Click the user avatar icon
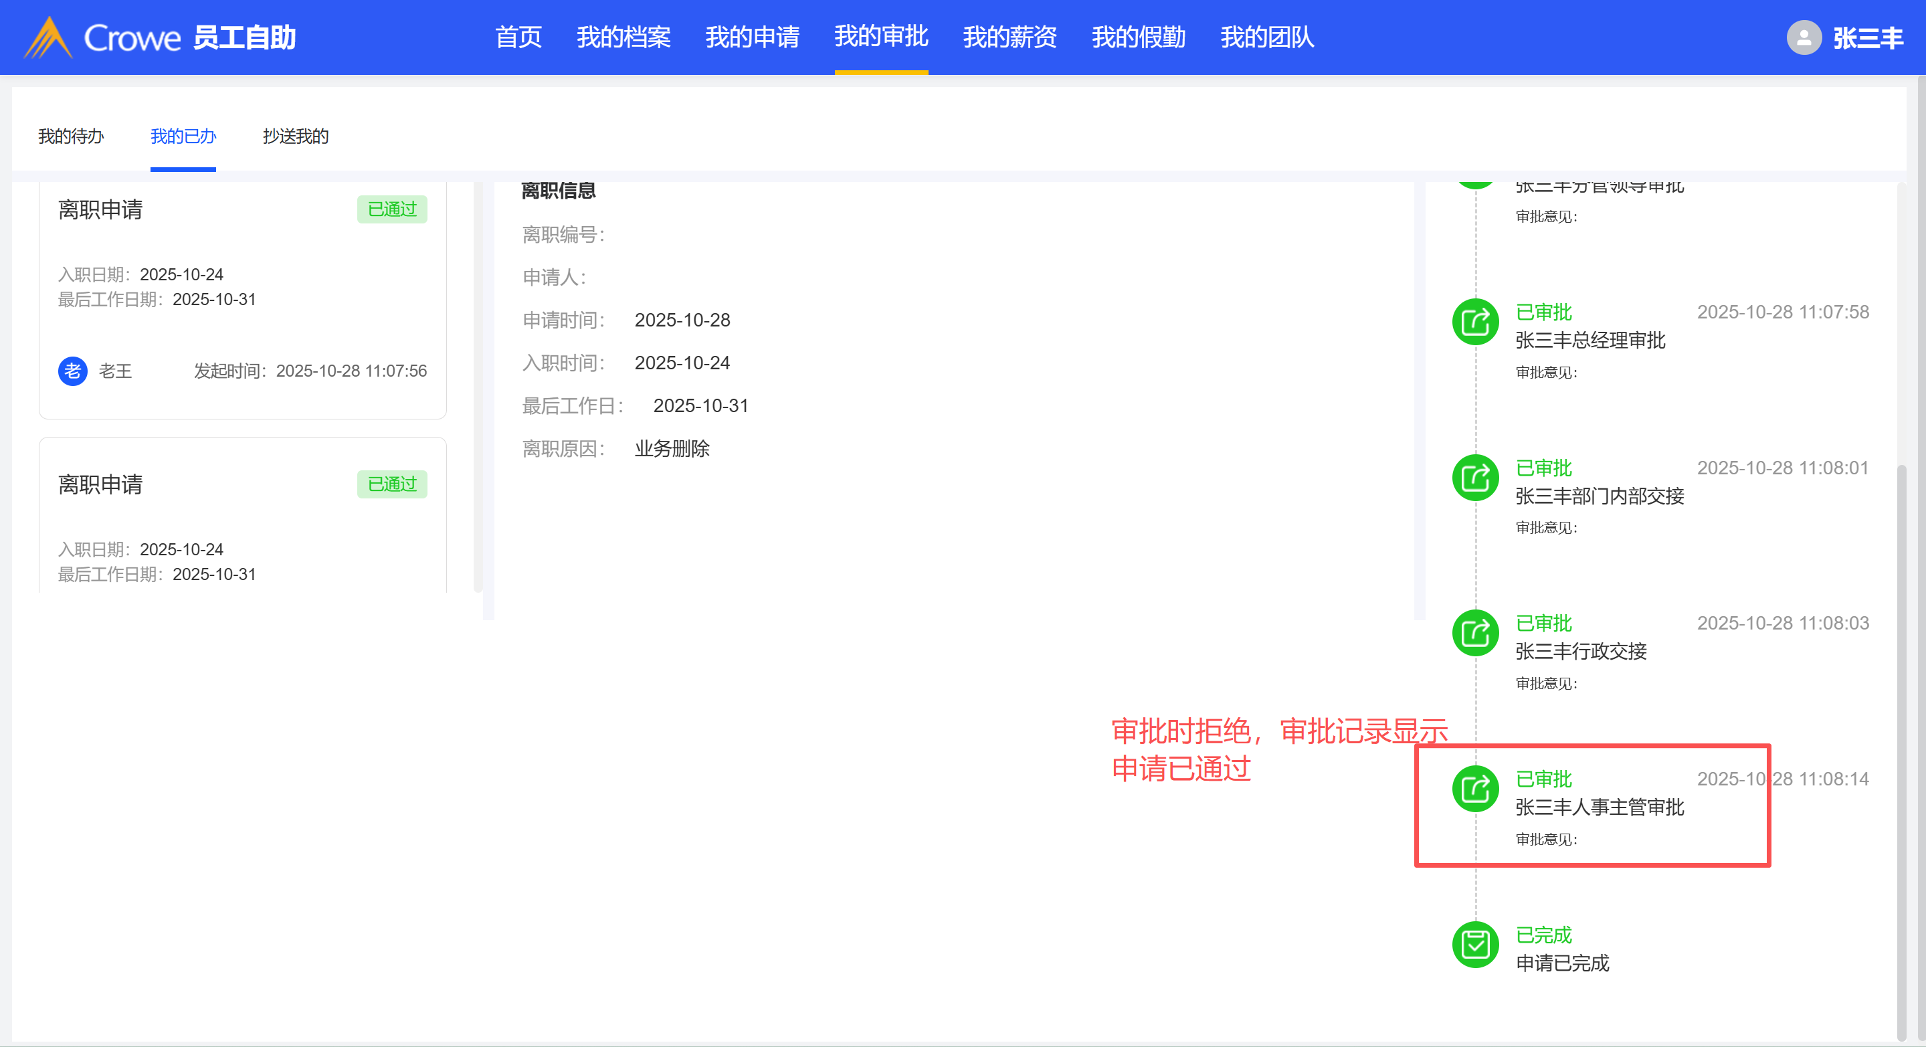The image size is (1926, 1047). tap(1804, 37)
